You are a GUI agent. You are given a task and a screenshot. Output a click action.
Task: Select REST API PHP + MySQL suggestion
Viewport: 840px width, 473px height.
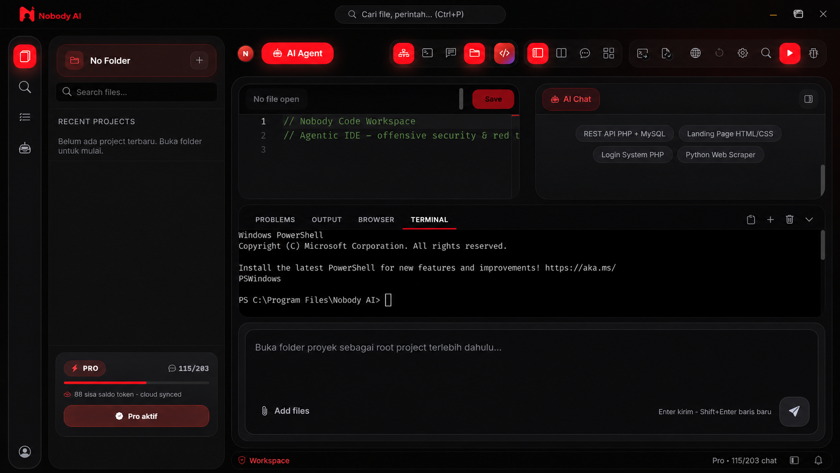point(624,134)
